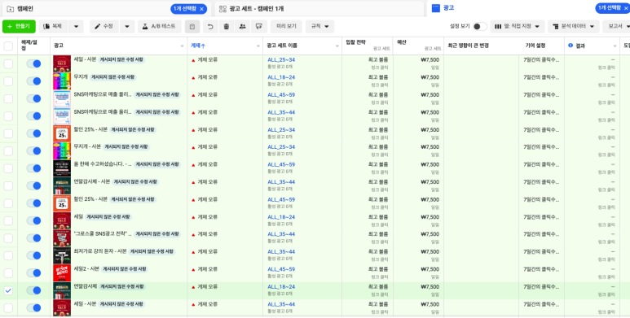Screen dimensions: 630x318
Task: Uncheck the selected 연말감사제 ALL_18~24 row checkbox
Action: [8, 290]
